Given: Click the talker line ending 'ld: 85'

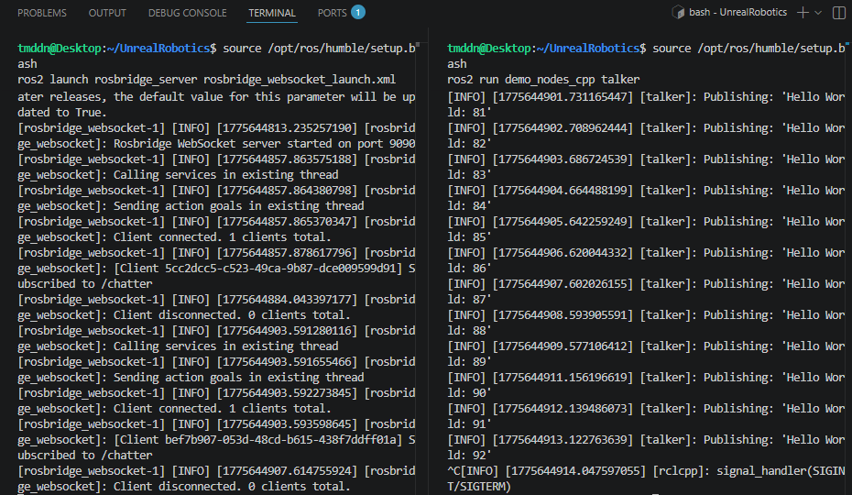Looking at the screenshot, I should [646, 229].
